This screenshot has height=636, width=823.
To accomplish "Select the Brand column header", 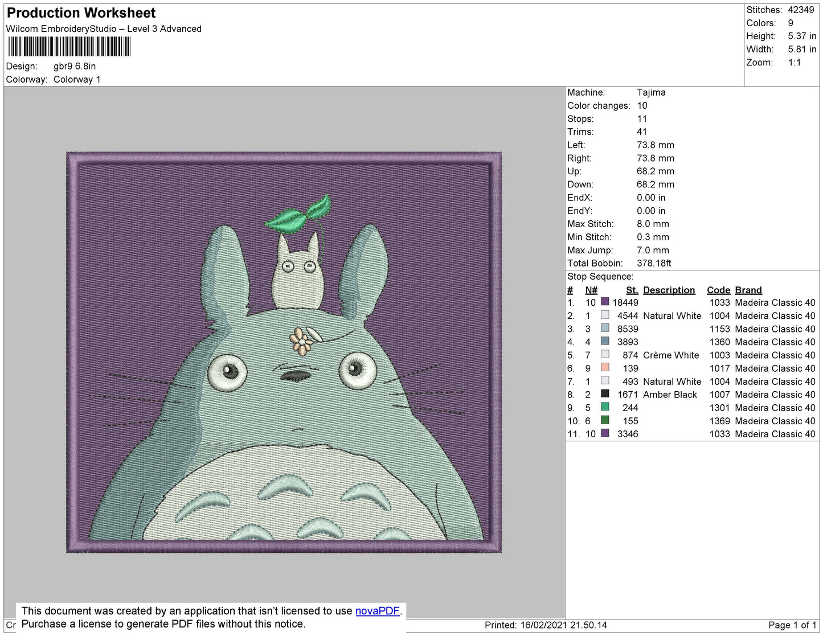I will pos(748,290).
